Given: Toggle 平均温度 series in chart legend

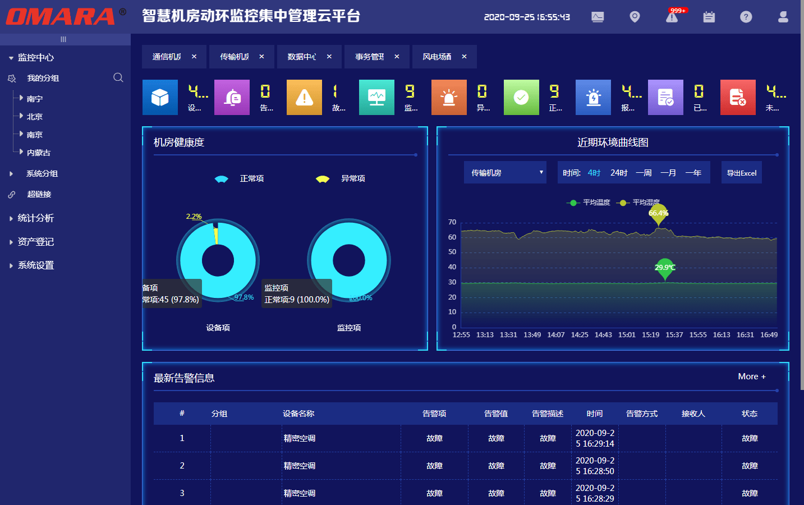Looking at the screenshot, I should [589, 203].
